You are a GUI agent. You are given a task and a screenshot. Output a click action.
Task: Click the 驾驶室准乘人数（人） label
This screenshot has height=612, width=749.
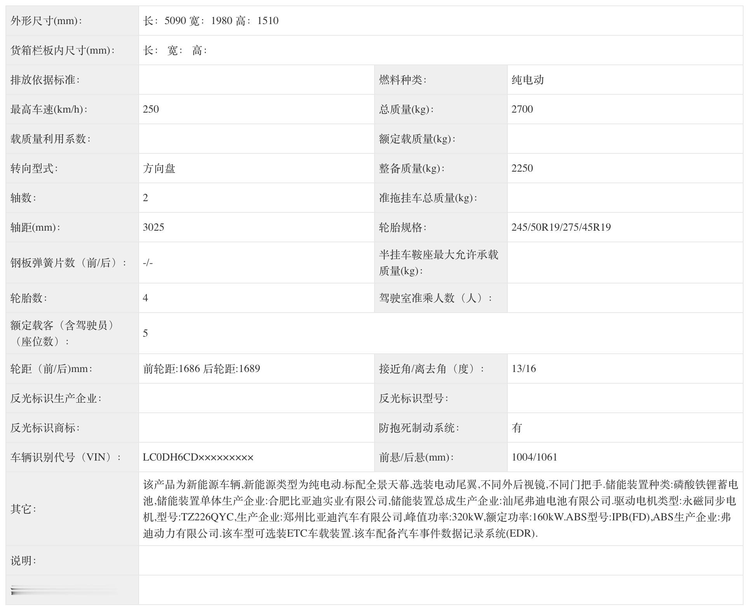[435, 298]
